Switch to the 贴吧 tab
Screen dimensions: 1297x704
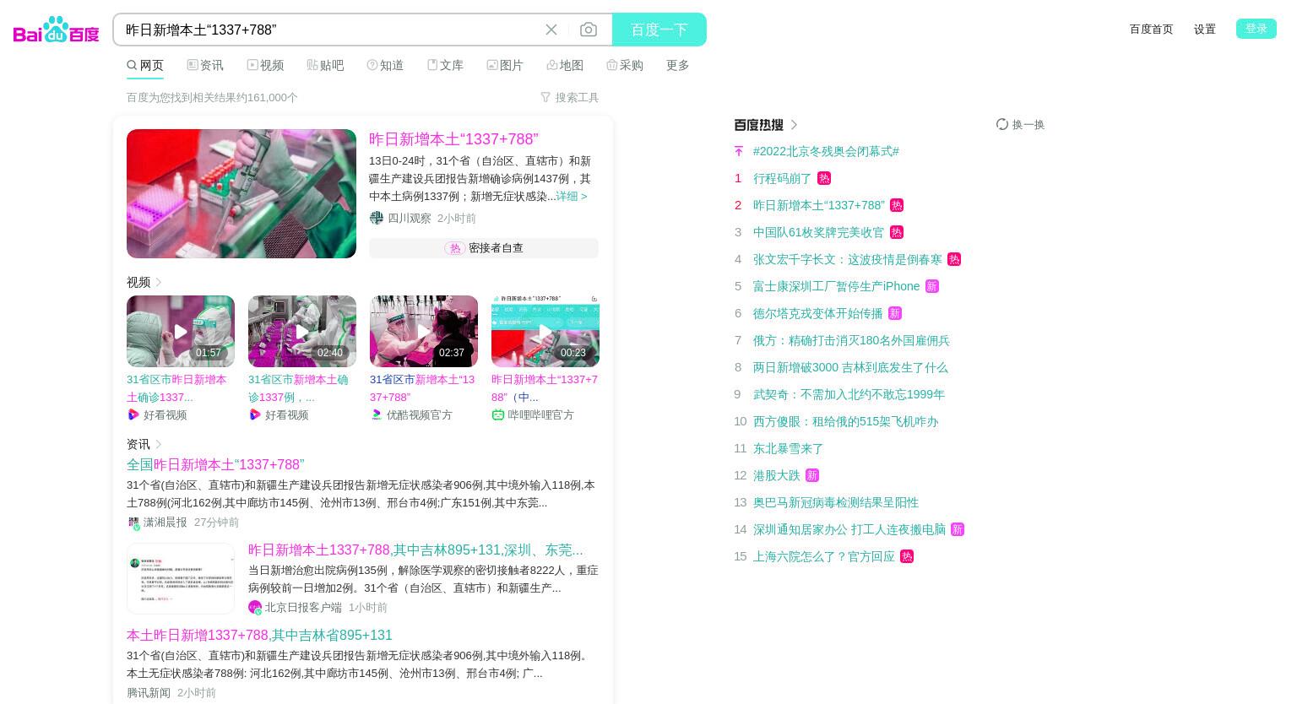click(325, 65)
